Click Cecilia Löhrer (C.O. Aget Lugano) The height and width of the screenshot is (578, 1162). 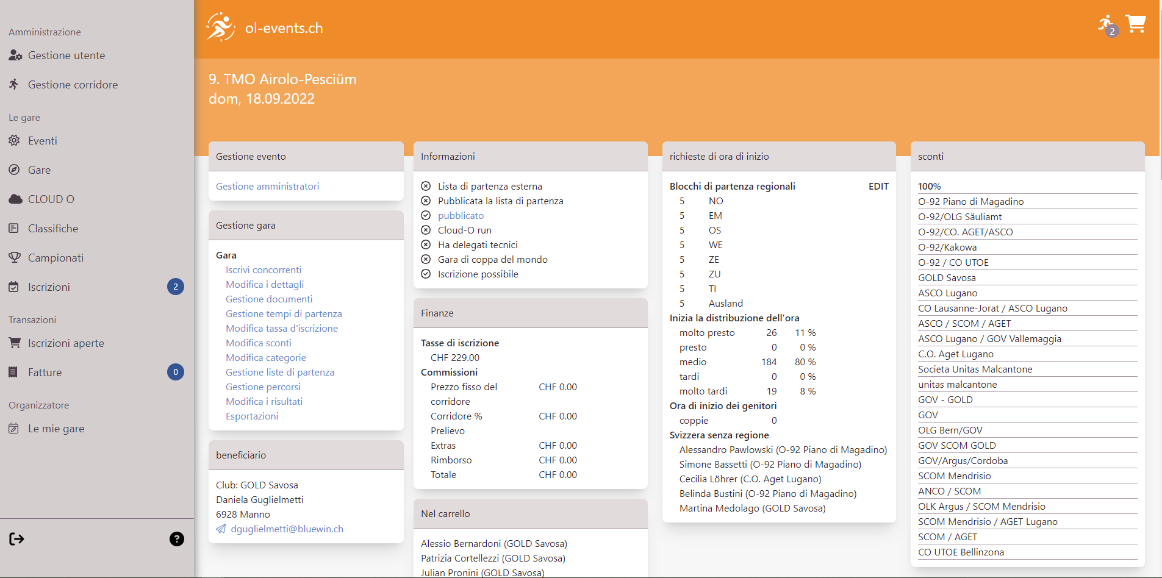750,479
